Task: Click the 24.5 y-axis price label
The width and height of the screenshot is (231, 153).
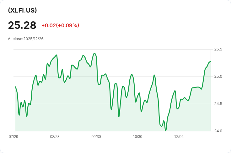Action: pos(218,104)
